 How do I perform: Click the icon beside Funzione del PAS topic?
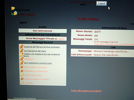[22, 47]
